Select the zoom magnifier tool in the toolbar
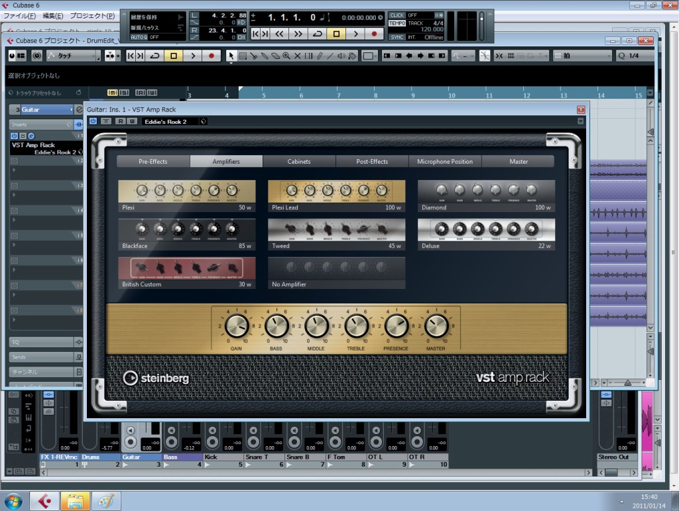 tap(286, 56)
